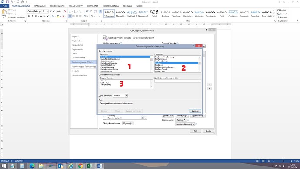Screen dimensions: 300x169
Task: Click Center alignment icon in Akapit group
Action: pyautogui.click(x=73, y=16)
